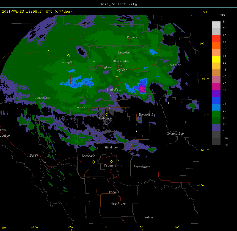
Task: Click the RockyMH label
Action: coord(67,62)
